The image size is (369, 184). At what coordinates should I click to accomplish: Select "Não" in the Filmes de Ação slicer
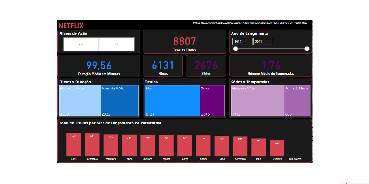point(117,44)
